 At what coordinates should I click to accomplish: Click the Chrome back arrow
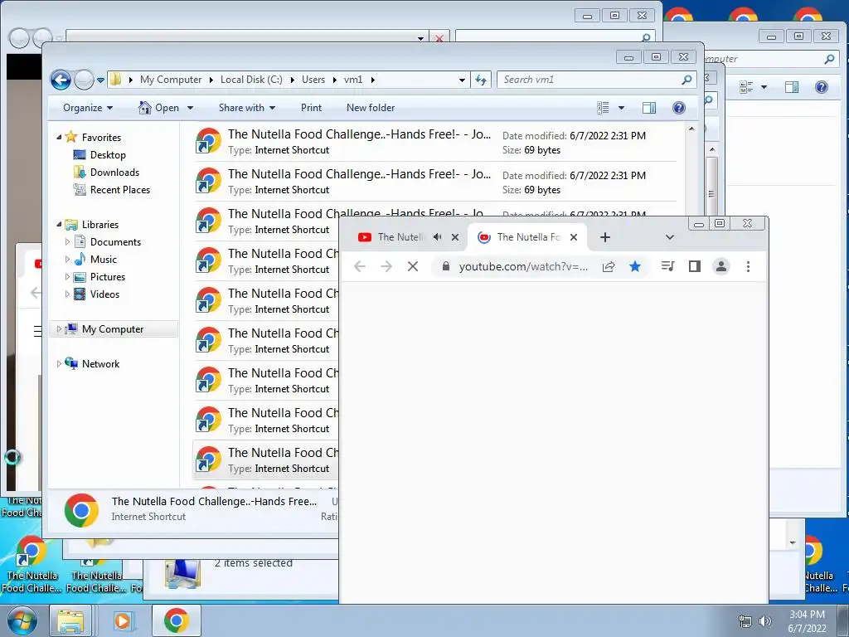point(360,266)
